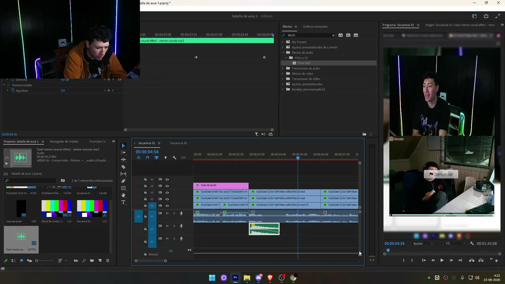
Task: Expand the My Presets folder
Action: point(283,42)
